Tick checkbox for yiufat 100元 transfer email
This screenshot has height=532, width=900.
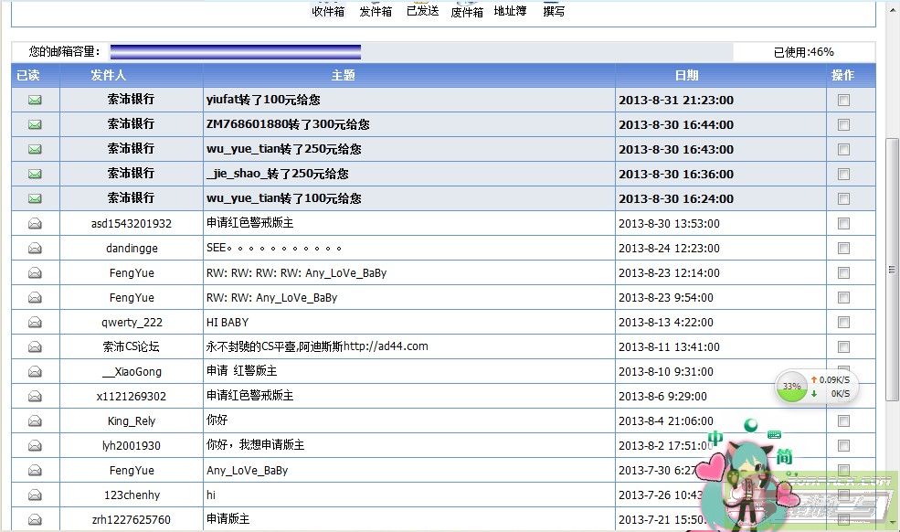point(843,100)
